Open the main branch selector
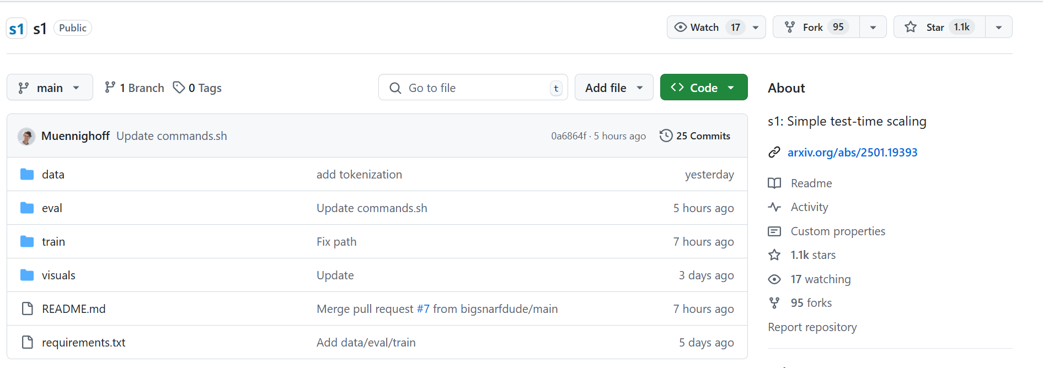Viewport: 1043px width, 368px height. point(50,88)
